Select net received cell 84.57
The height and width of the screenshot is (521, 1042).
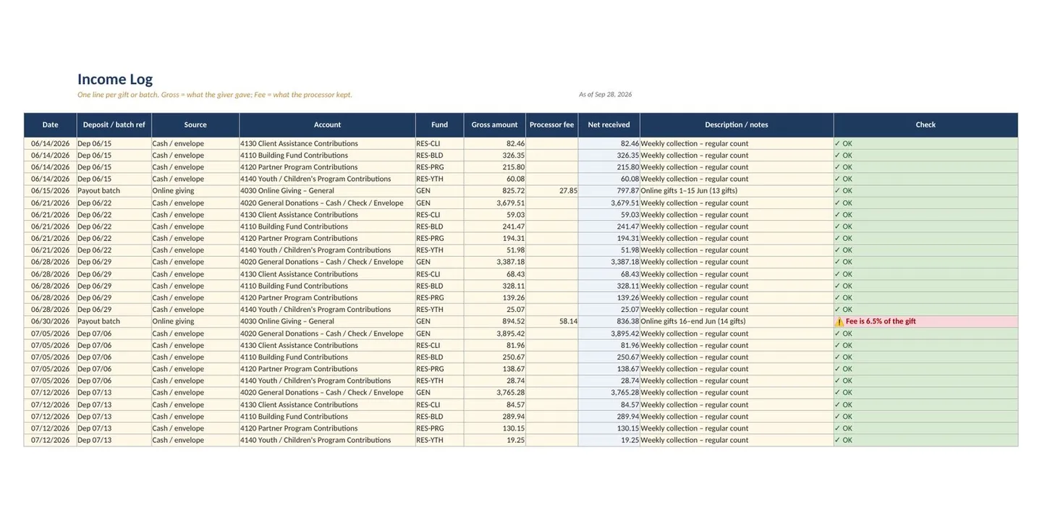(609, 404)
